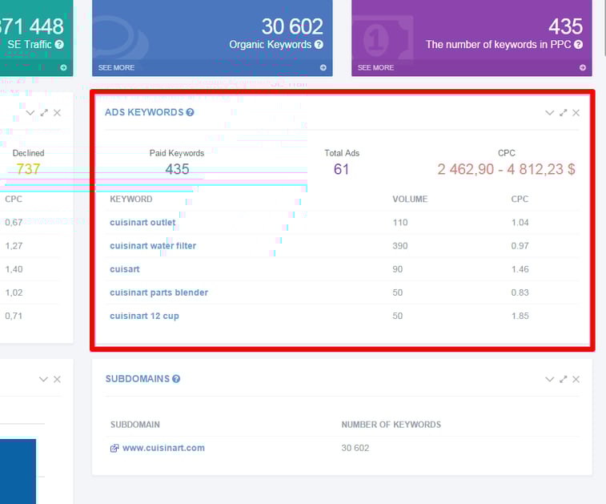Open help icon next to SE Traffic
This screenshot has width=606, height=504.
click(x=59, y=45)
